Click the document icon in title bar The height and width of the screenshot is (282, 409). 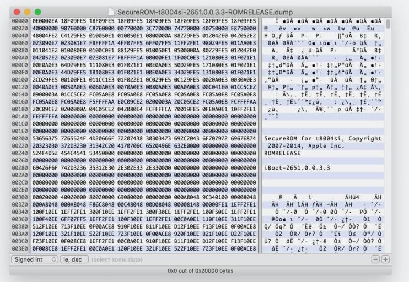click(x=111, y=12)
